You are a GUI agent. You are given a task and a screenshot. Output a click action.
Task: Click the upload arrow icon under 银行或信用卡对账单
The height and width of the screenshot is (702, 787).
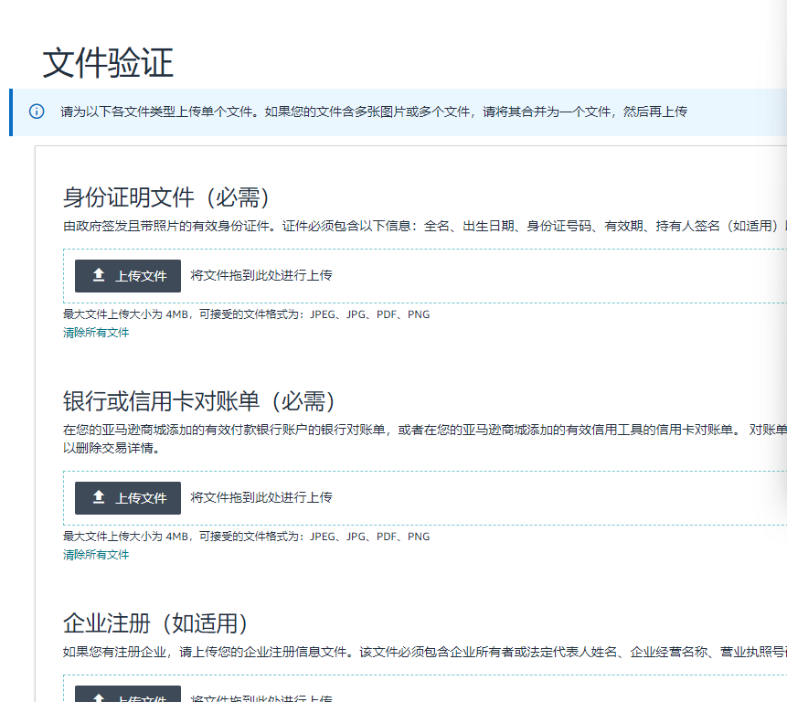pos(99,497)
